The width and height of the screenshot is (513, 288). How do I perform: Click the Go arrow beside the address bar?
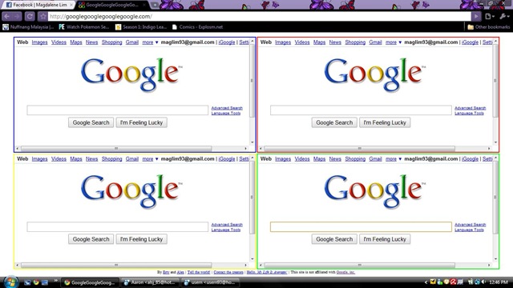point(476,16)
